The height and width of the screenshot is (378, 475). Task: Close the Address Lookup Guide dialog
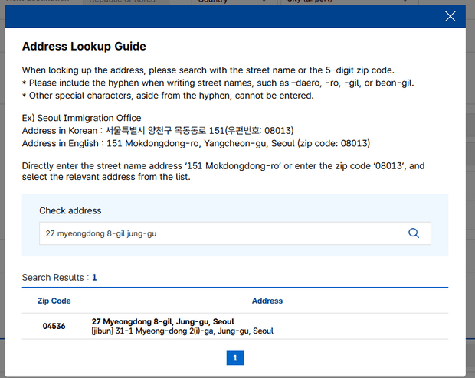pos(450,16)
